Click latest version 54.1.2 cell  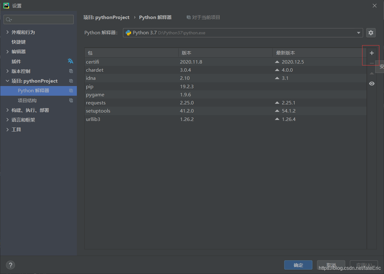click(288, 111)
